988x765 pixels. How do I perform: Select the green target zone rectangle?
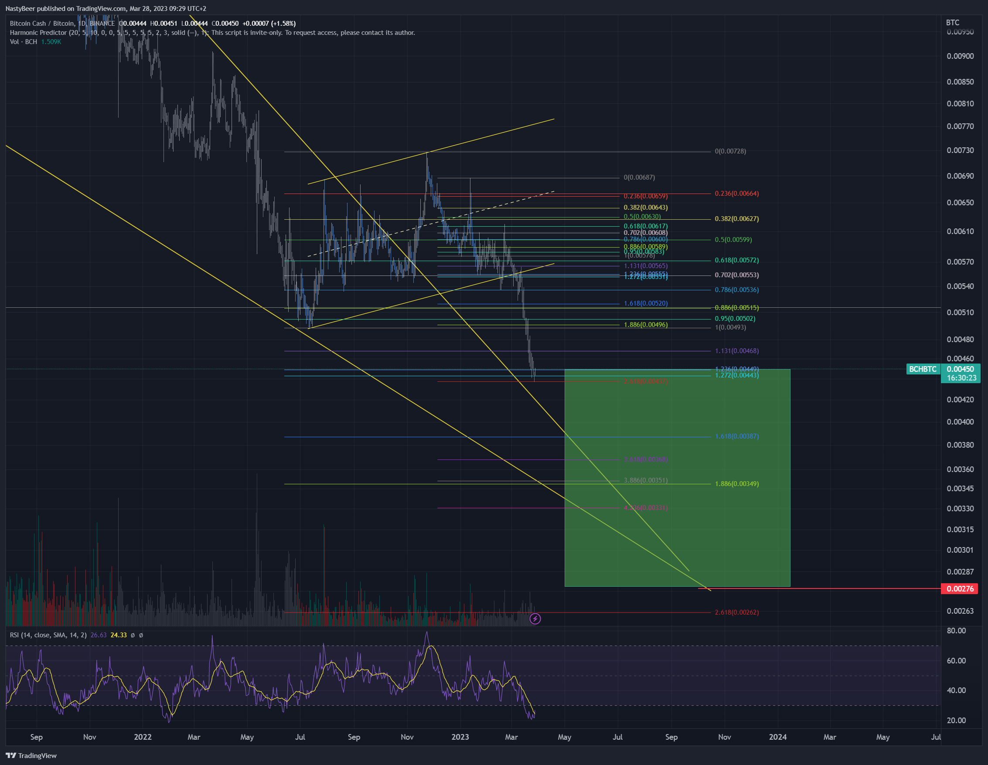pos(677,478)
